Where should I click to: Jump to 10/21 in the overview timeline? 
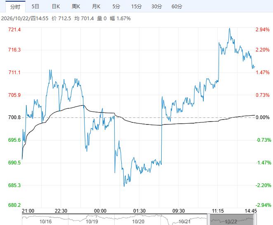184,222
